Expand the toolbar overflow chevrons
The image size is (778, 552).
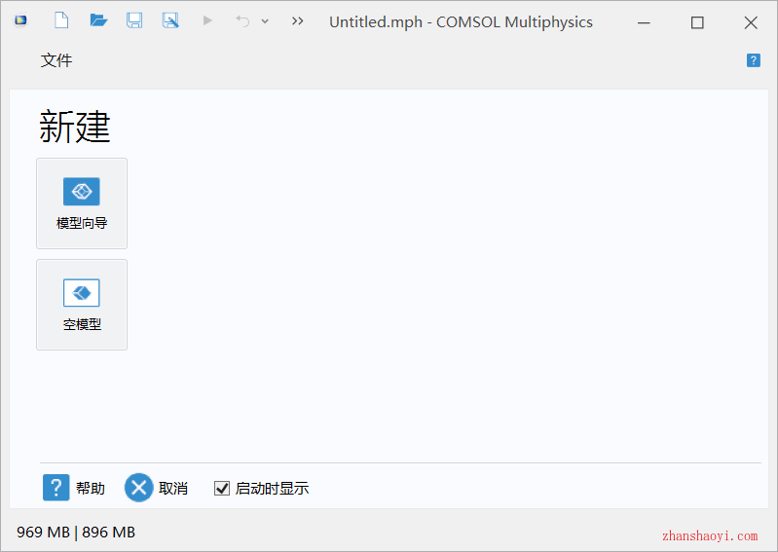coord(298,20)
